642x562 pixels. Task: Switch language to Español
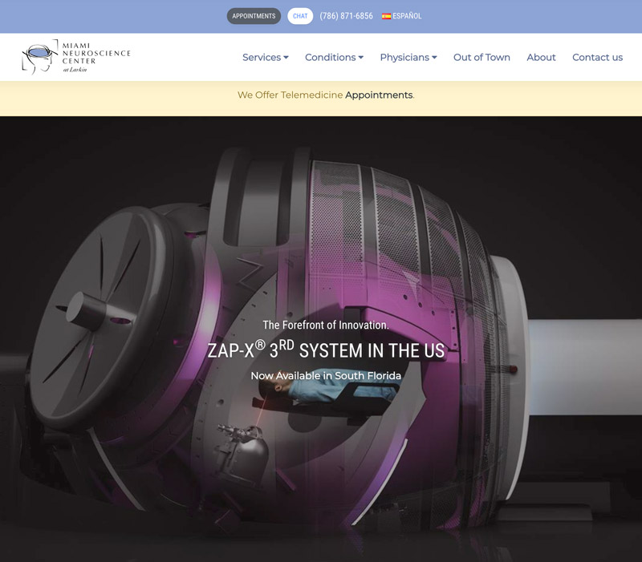tap(407, 16)
